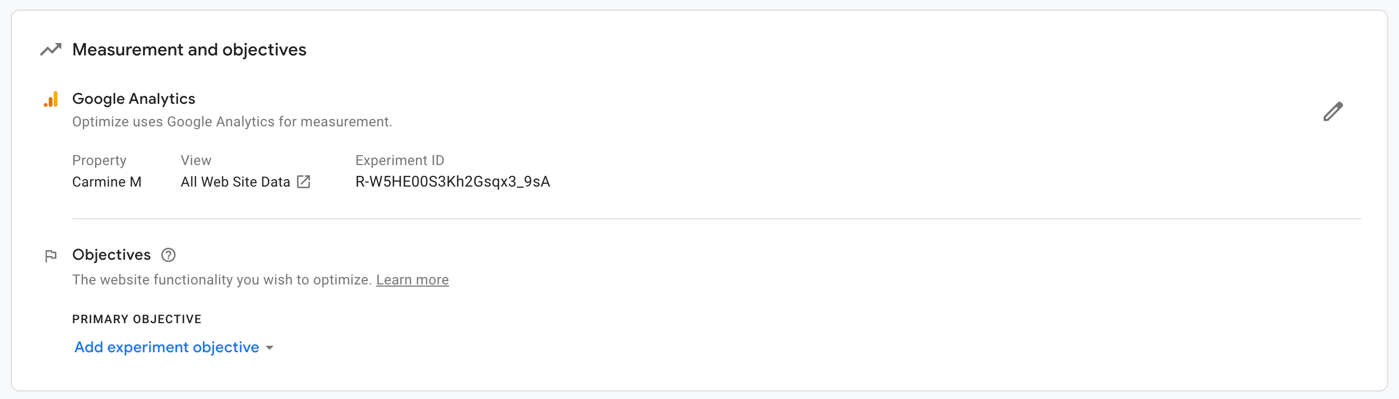Click the help question mark next to Objectives
The image size is (1399, 399).
(168, 255)
